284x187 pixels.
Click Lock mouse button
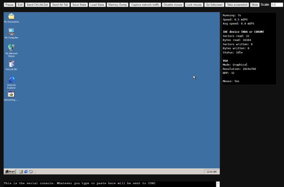pos(194,5)
